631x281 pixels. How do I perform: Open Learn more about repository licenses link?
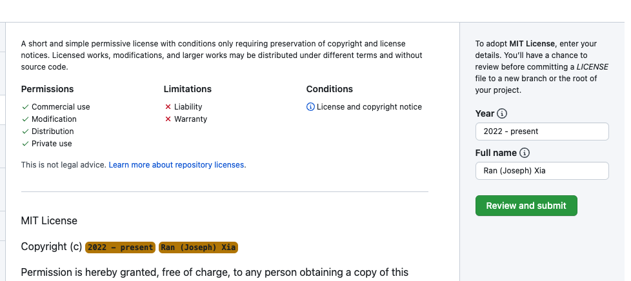coord(177,165)
